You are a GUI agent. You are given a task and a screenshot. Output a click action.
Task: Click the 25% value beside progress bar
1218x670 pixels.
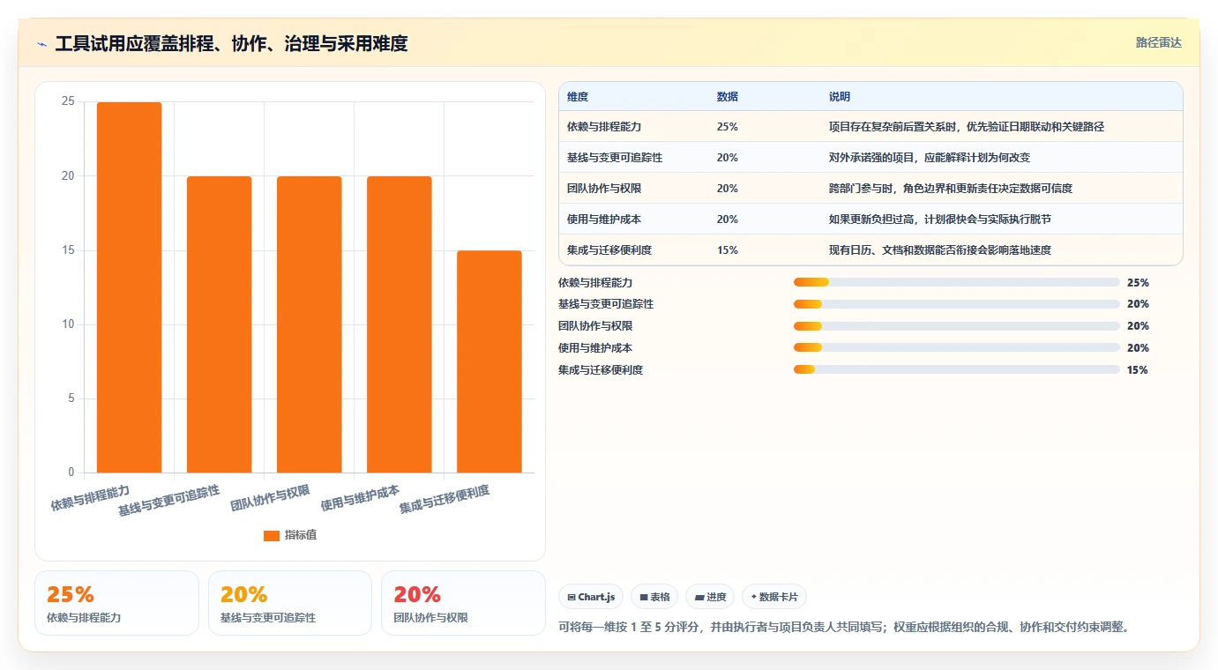pos(1138,283)
